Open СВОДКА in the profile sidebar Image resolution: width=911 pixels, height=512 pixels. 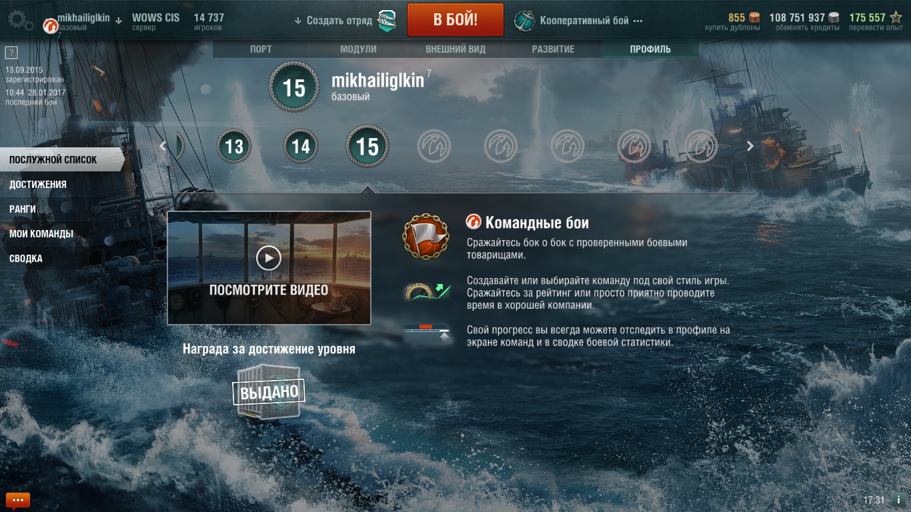[26, 258]
